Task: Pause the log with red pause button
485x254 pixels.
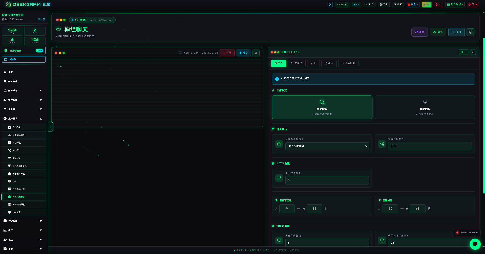Action: click(227, 53)
